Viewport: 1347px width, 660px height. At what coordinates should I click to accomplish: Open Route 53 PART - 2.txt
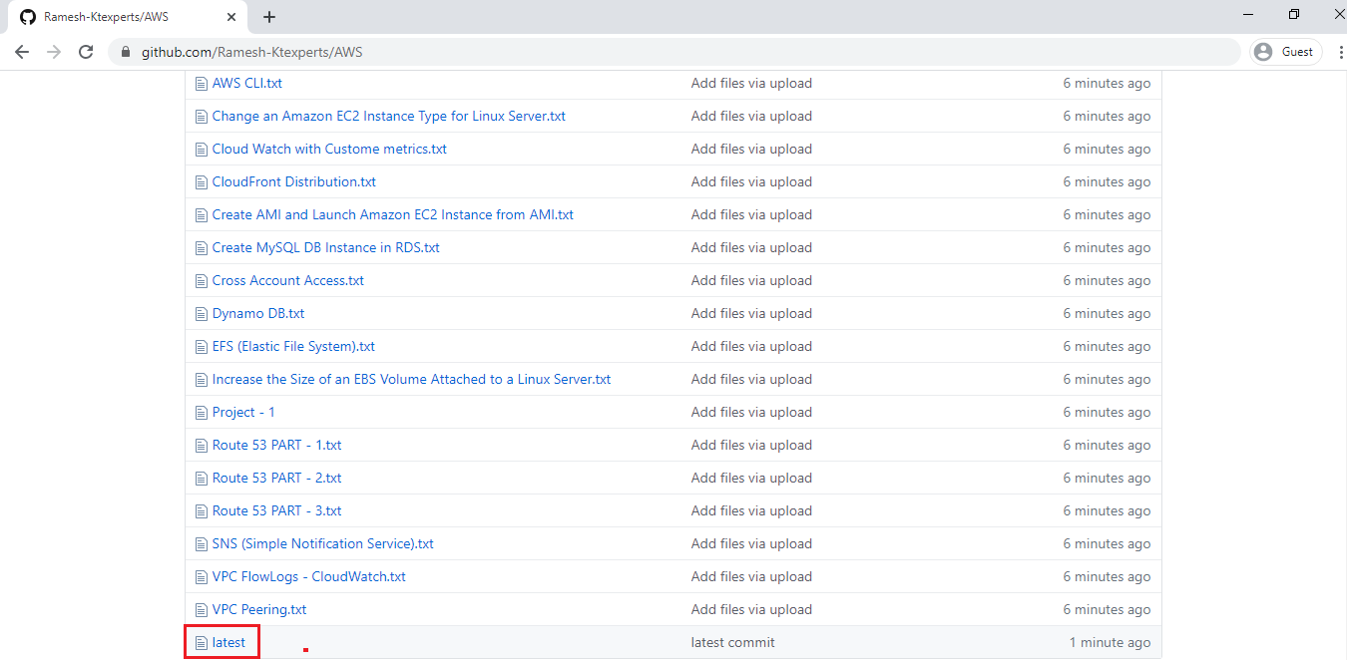point(276,479)
